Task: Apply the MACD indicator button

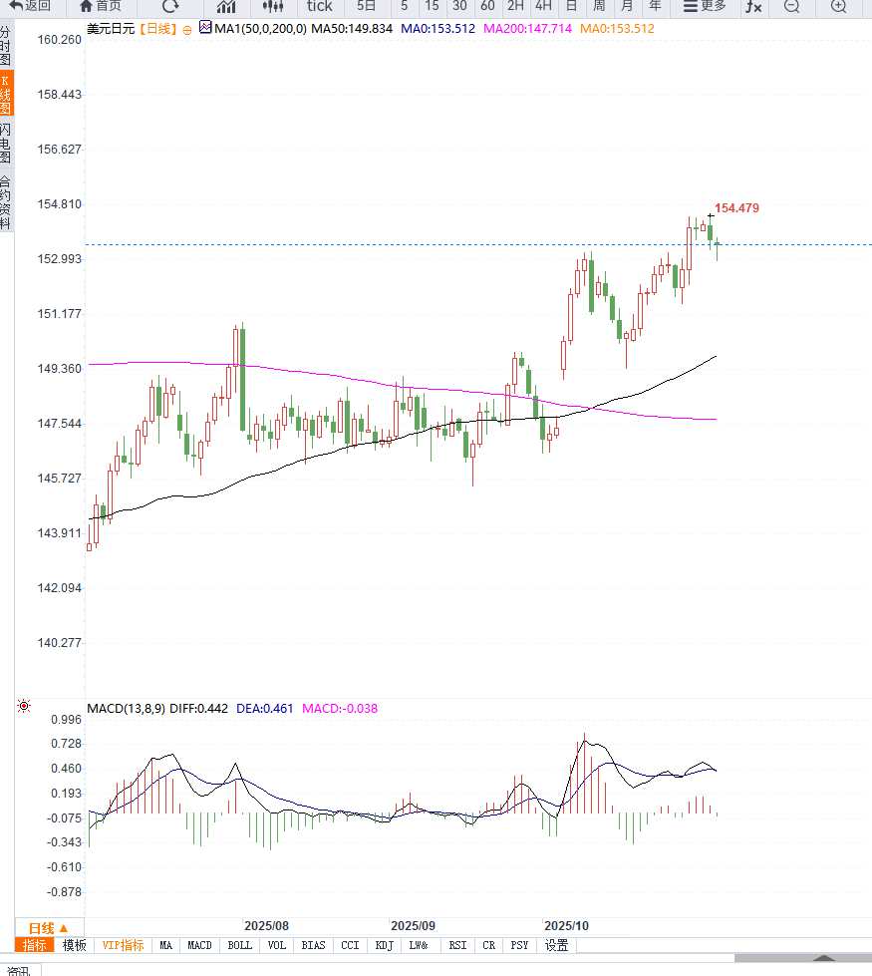Action: click(199, 945)
